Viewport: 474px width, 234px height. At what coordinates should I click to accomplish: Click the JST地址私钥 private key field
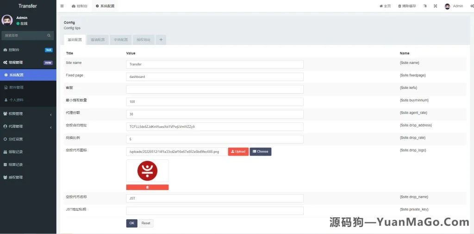tap(215, 211)
